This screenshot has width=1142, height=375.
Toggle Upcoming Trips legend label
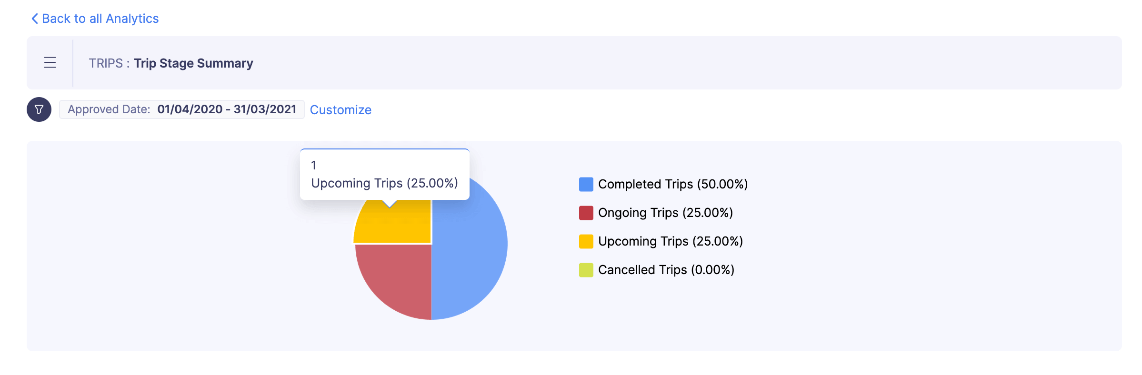click(670, 241)
